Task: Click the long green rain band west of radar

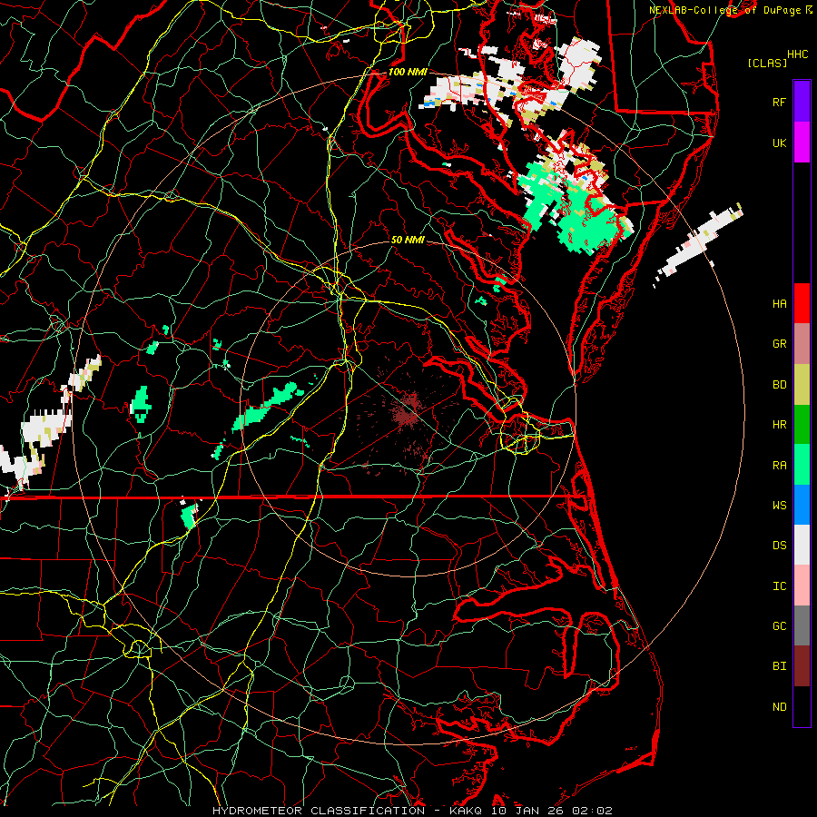Action: coord(268,406)
